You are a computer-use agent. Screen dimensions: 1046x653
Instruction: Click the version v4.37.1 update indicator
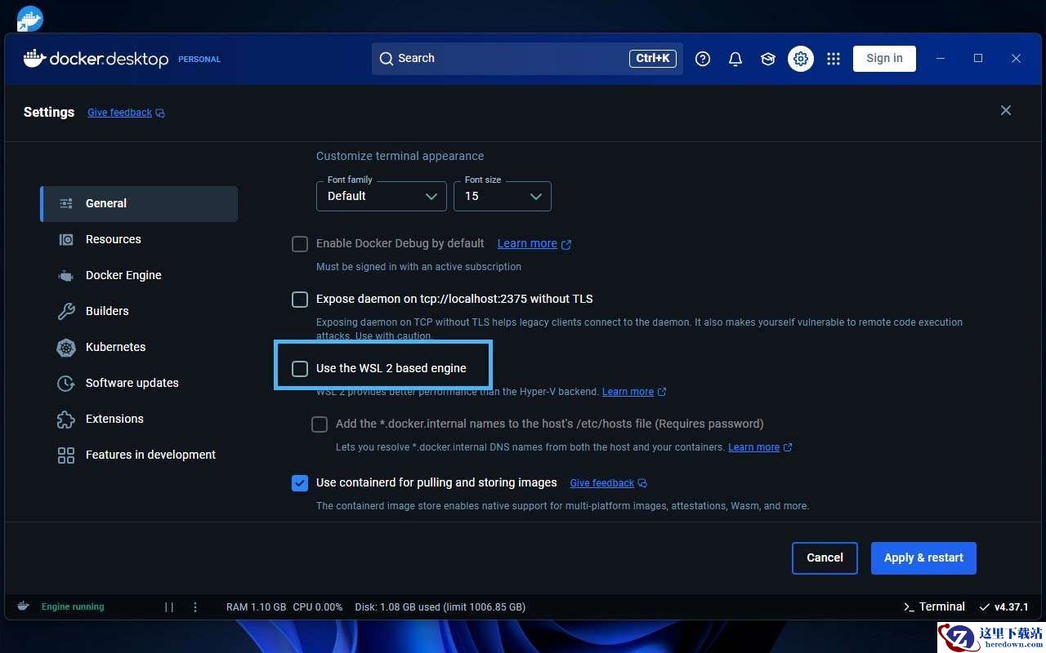pos(1004,606)
